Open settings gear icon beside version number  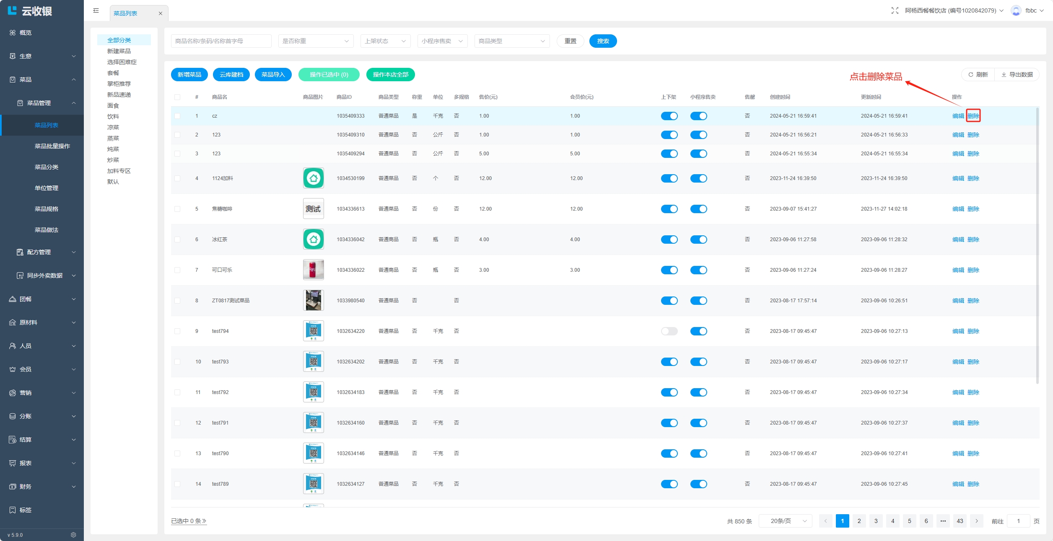click(73, 535)
